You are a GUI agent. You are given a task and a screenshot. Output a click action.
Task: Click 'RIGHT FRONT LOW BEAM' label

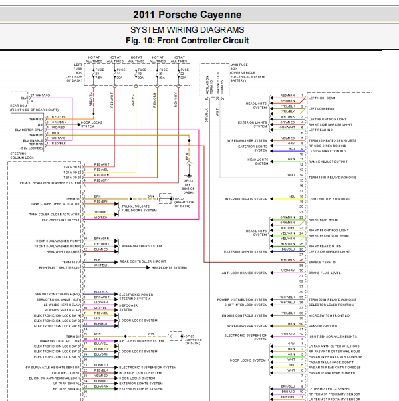click(x=329, y=236)
